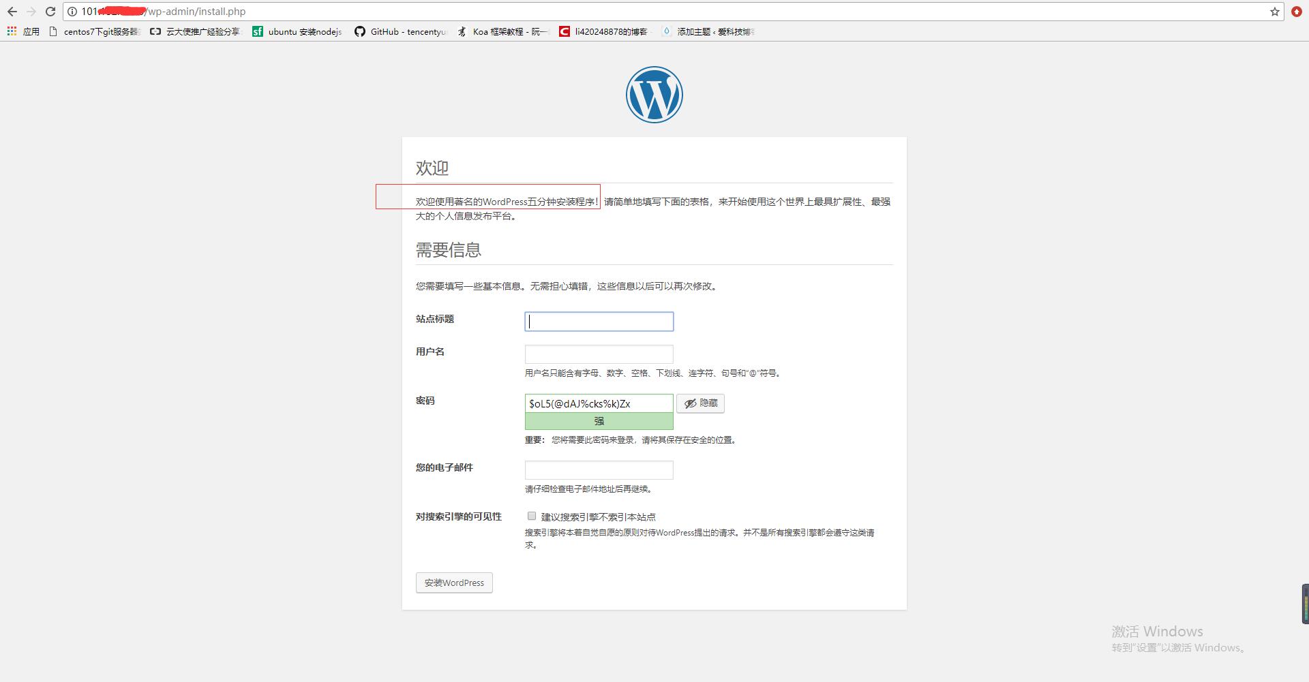Image resolution: width=1309 pixels, height=682 pixels.
Task: Click the browser forward arrow
Action: point(31,12)
